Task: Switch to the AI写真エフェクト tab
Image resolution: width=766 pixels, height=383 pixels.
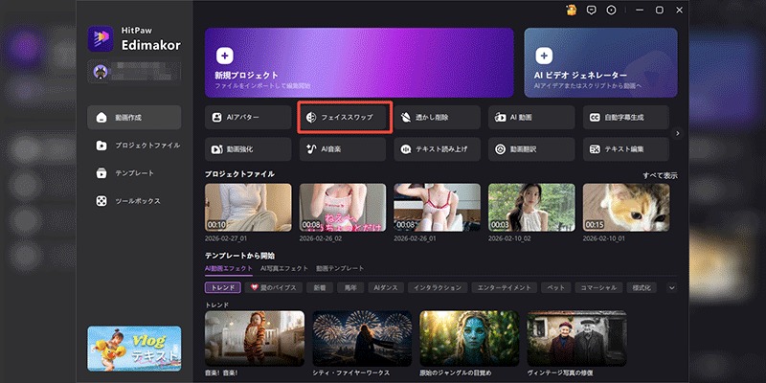Action: [x=284, y=269]
